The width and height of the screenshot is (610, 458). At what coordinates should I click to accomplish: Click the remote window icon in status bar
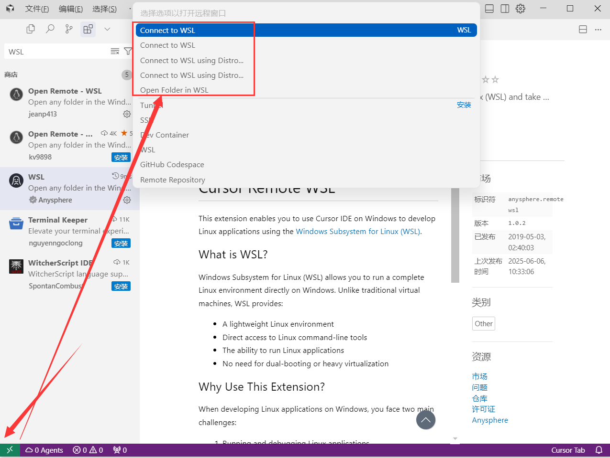coord(10,450)
